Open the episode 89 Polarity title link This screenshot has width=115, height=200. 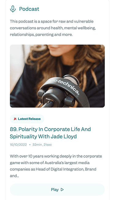50,133
